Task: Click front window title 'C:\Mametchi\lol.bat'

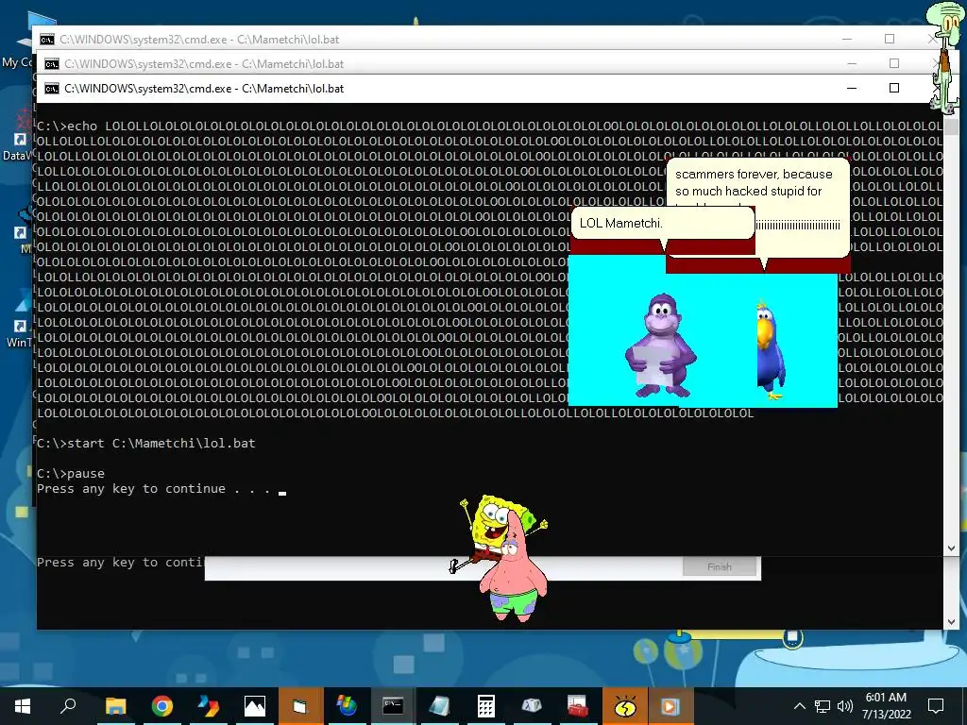Action: [293, 89]
